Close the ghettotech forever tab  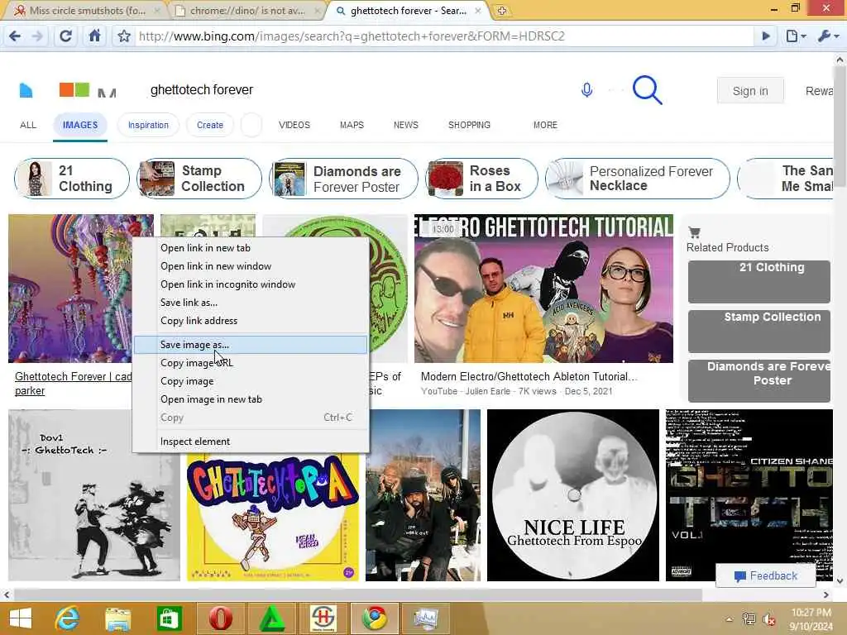point(478,11)
